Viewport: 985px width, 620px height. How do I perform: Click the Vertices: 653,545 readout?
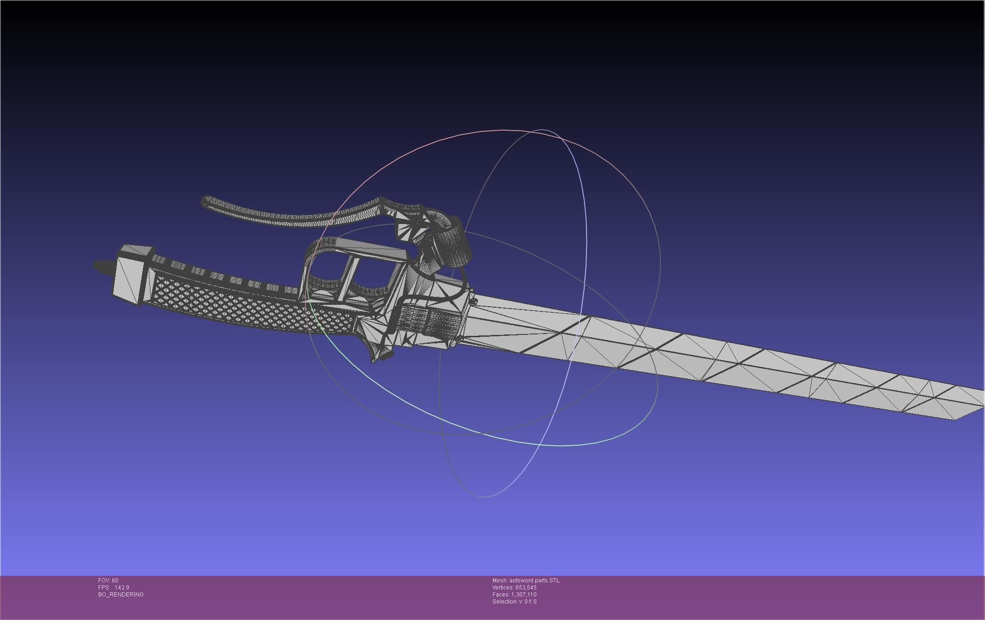pyautogui.click(x=514, y=588)
